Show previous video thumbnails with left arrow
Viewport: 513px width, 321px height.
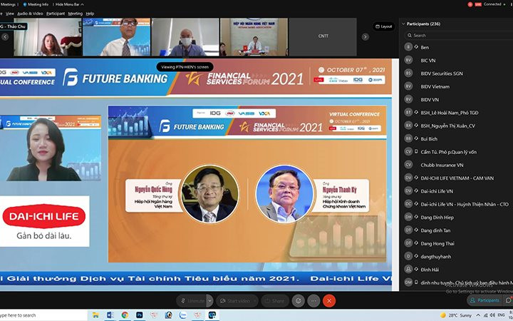click(5, 37)
